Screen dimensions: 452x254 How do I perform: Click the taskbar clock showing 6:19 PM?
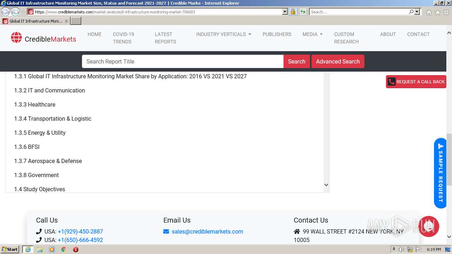point(434,249)
